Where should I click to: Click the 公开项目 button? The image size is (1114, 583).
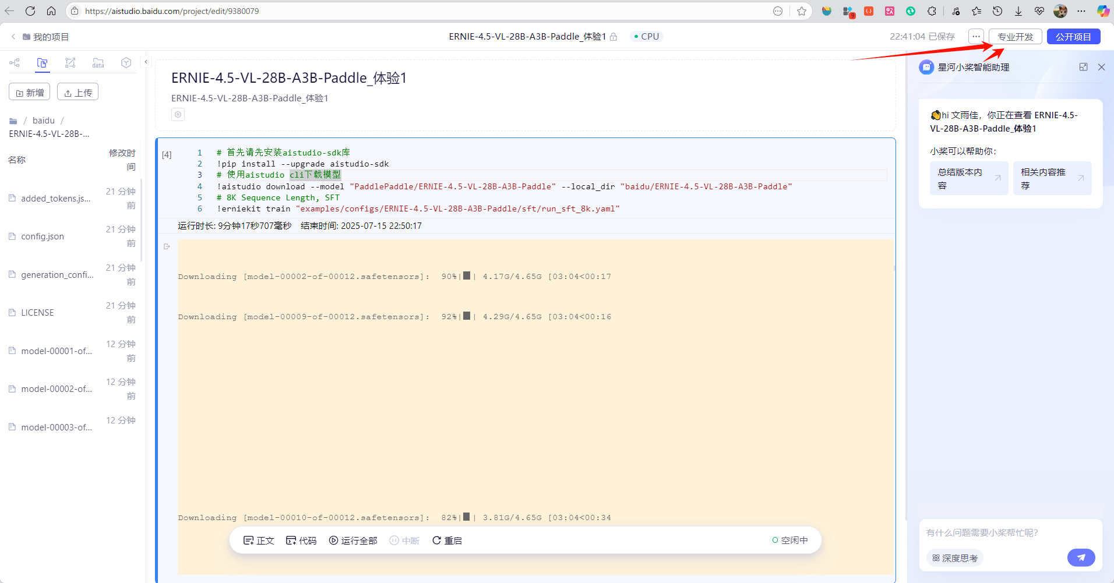pos(1073,36)
